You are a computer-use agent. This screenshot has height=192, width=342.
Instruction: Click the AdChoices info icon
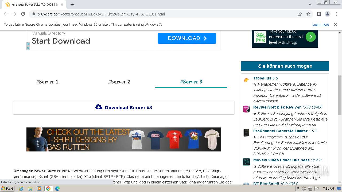tap(28, 44)
